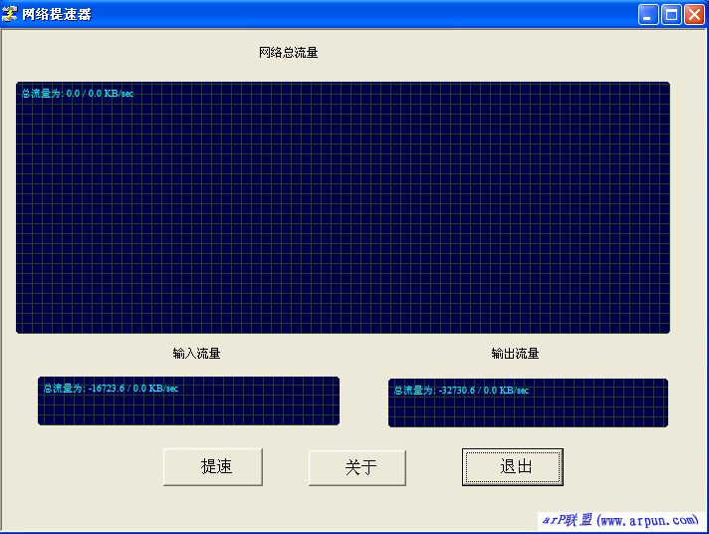Click the 网络提速器 title bar app icon
Screen dimensions: 709x534
click(9, 14)
